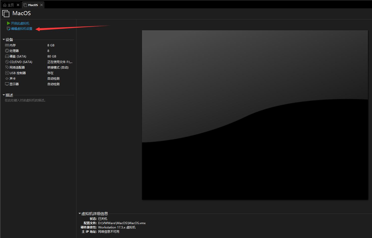Open 编辑虚拟机设置 settings link
The image size is (372, 238).
(x=22, y=29)
